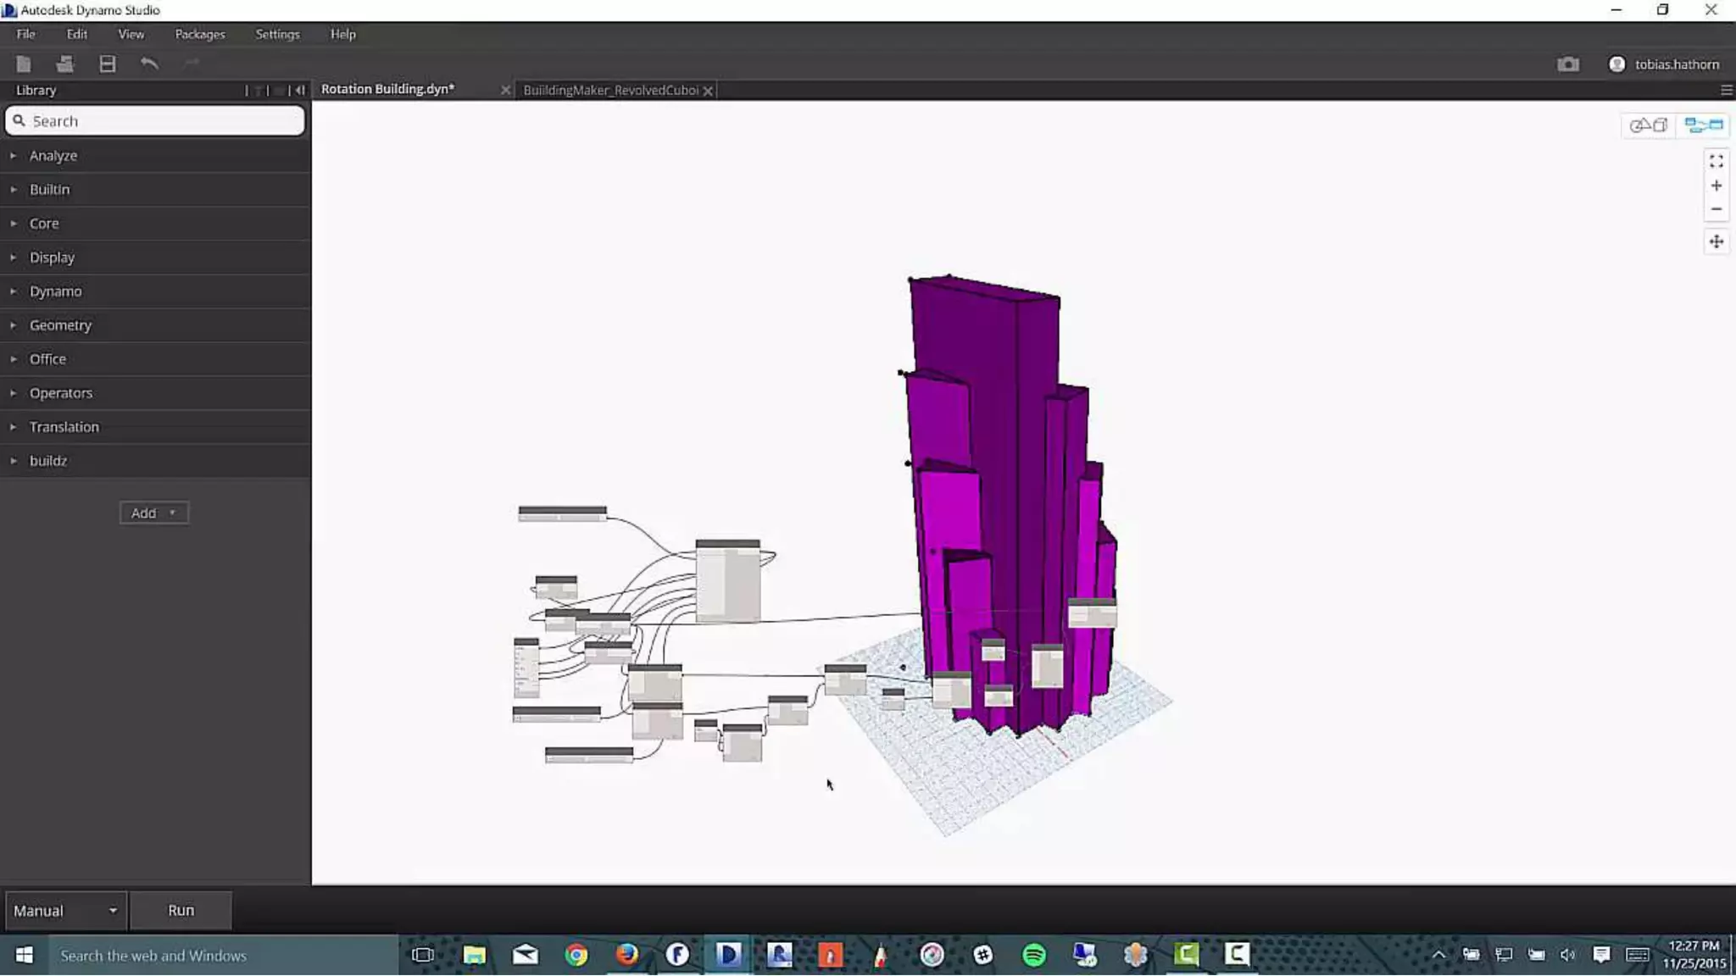The width and height of the screenshot is (1736, 976).
Task: Collapse the Library panel with arrow icon
Action: point(299,90)
